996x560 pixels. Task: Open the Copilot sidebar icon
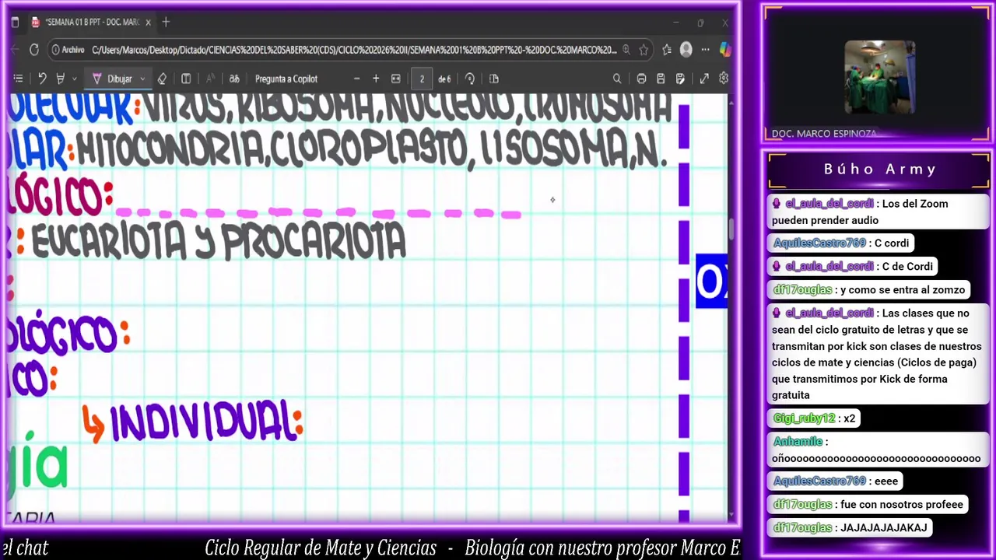(725, 50)
